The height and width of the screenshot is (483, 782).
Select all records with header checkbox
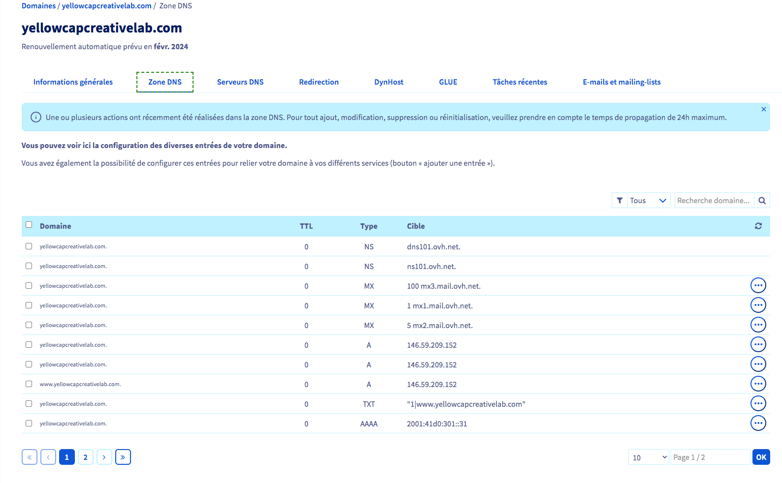tap(29, 225)
